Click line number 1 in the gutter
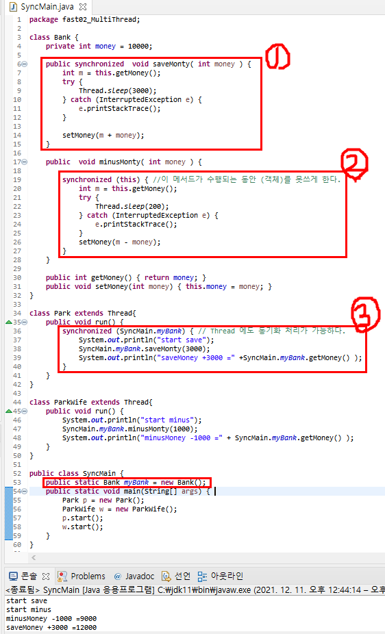Viewport: 385px width, 634px height. coord(19,19)
